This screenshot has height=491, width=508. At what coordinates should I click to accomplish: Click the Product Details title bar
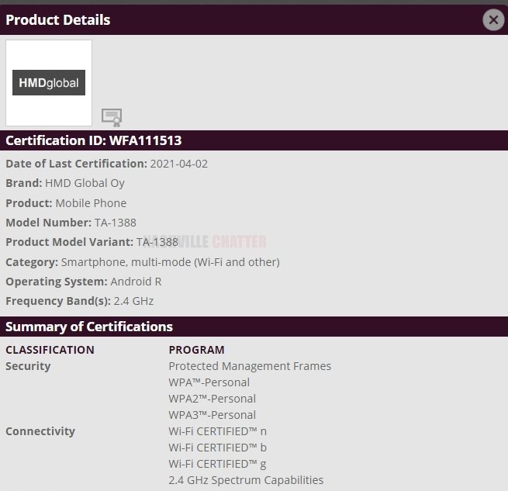click(x=233, y=20)
